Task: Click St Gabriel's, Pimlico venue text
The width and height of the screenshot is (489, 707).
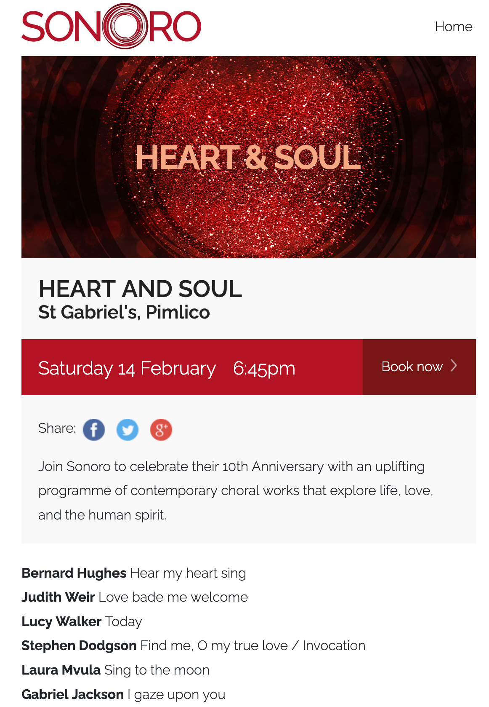Action: pyautogui.click(x=124, y=313)
